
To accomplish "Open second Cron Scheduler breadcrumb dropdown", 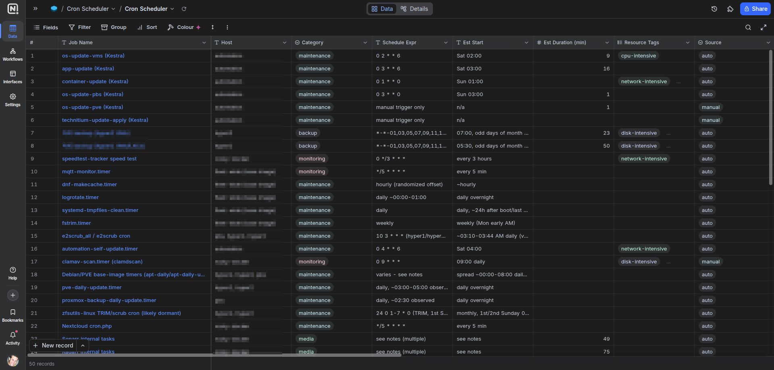I will tap(149, 8).
